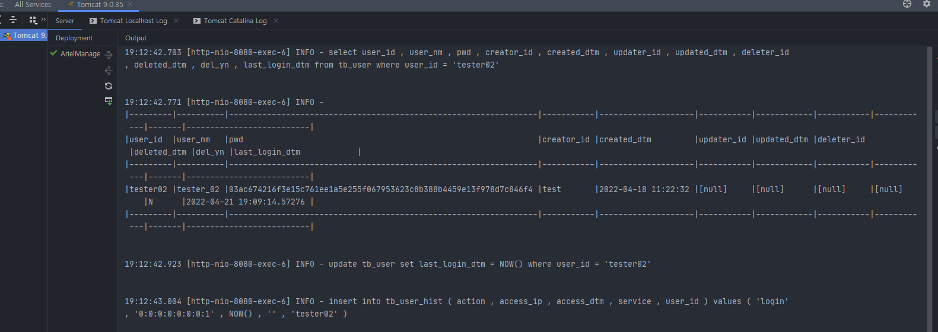Viewport: 938px width, 332px height.
Task: Switch to the All Services tab
Action: click(x=33, y=5)
